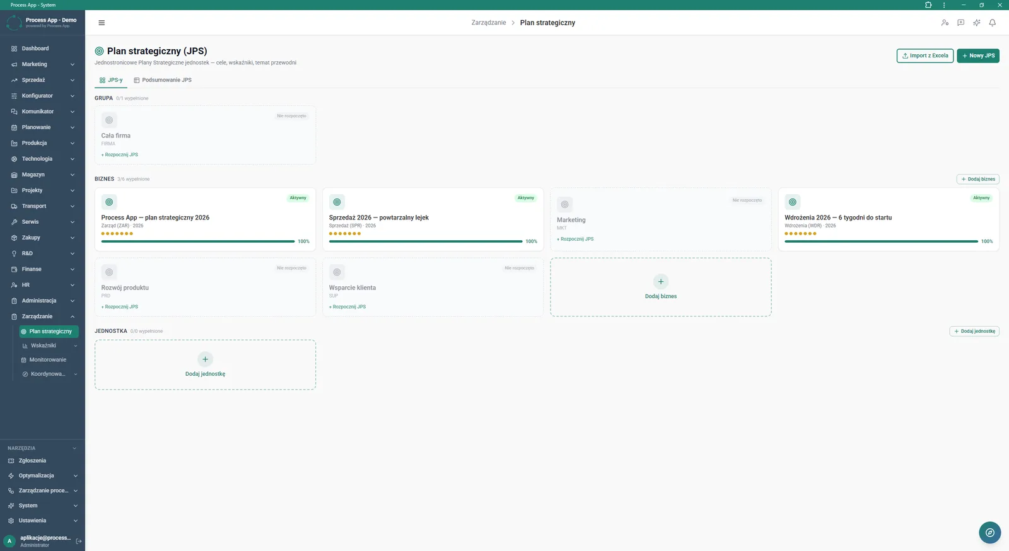Click the logout icon next to user account
This screenshot has width=1009, height=551.
click(79, 541)
